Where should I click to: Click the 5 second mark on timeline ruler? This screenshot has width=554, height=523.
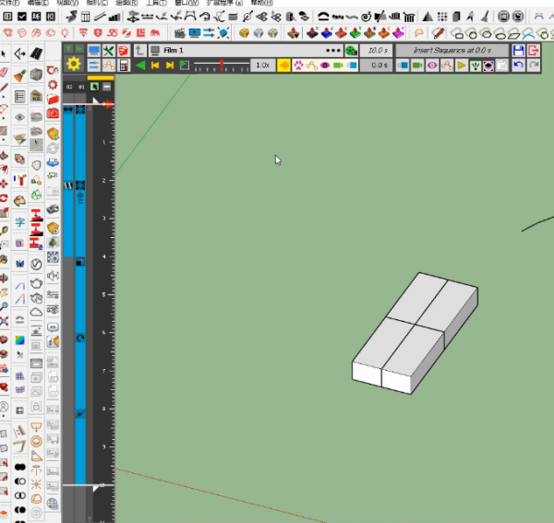[x=103, y=294]
